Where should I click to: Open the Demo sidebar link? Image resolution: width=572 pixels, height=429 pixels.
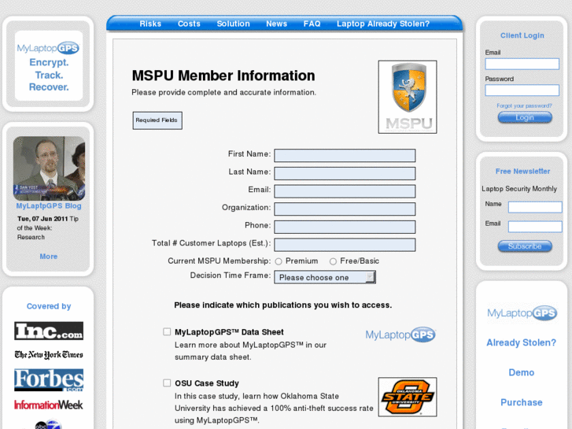(522, 372)
